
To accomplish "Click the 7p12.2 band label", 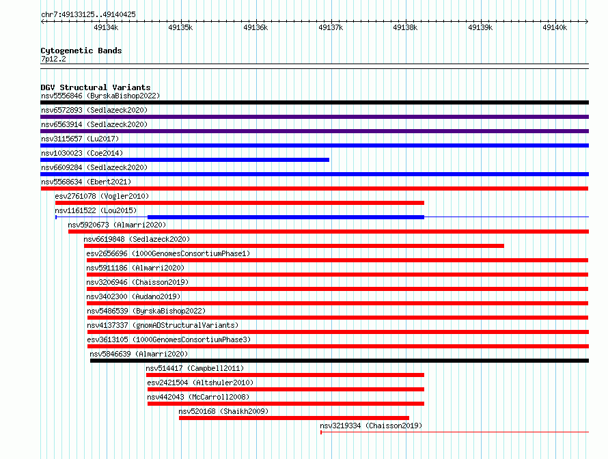I will [x=53, y=59].
